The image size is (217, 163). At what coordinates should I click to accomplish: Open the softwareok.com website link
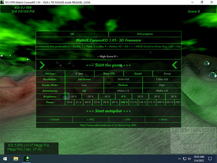click(x=108, y=125)
